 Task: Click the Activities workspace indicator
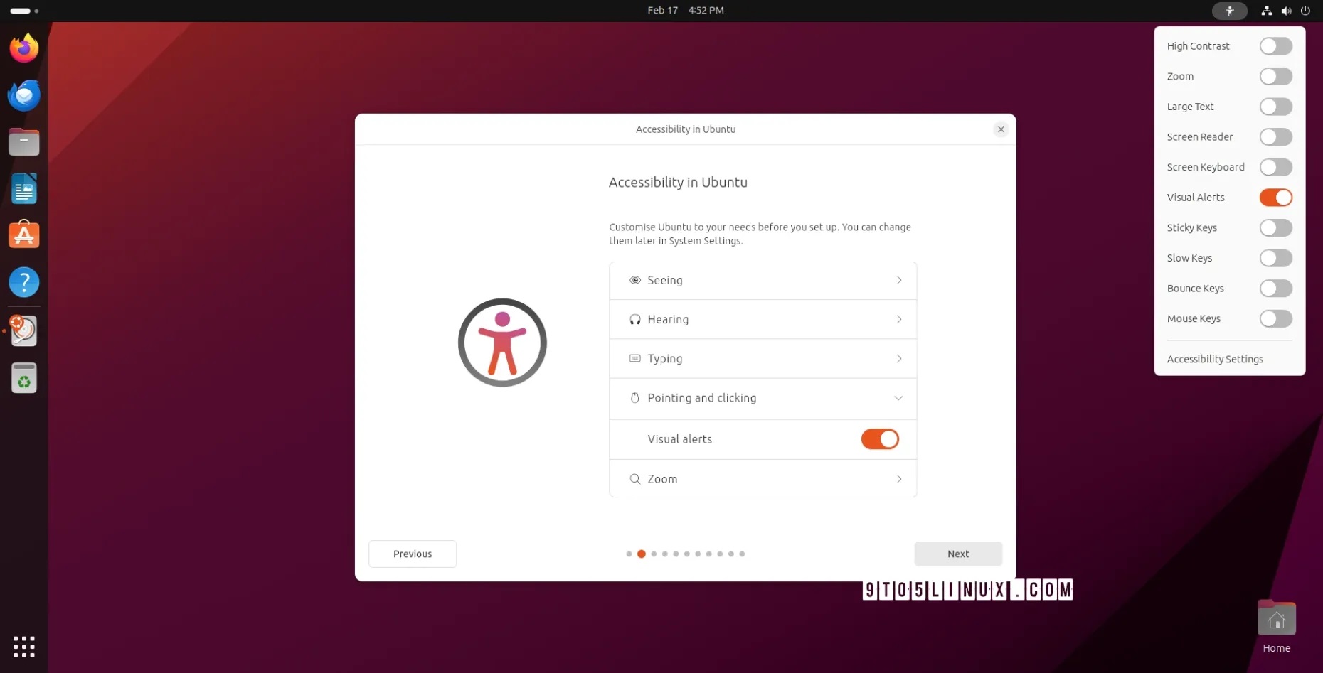(x=24, y=11)
